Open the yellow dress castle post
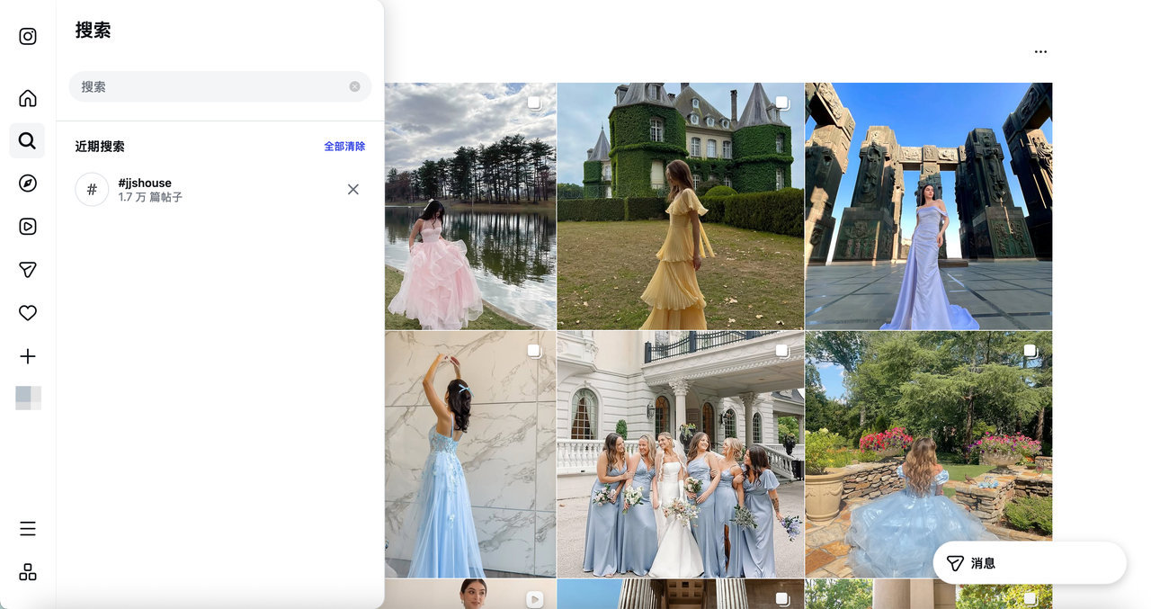 pos(680,207)
